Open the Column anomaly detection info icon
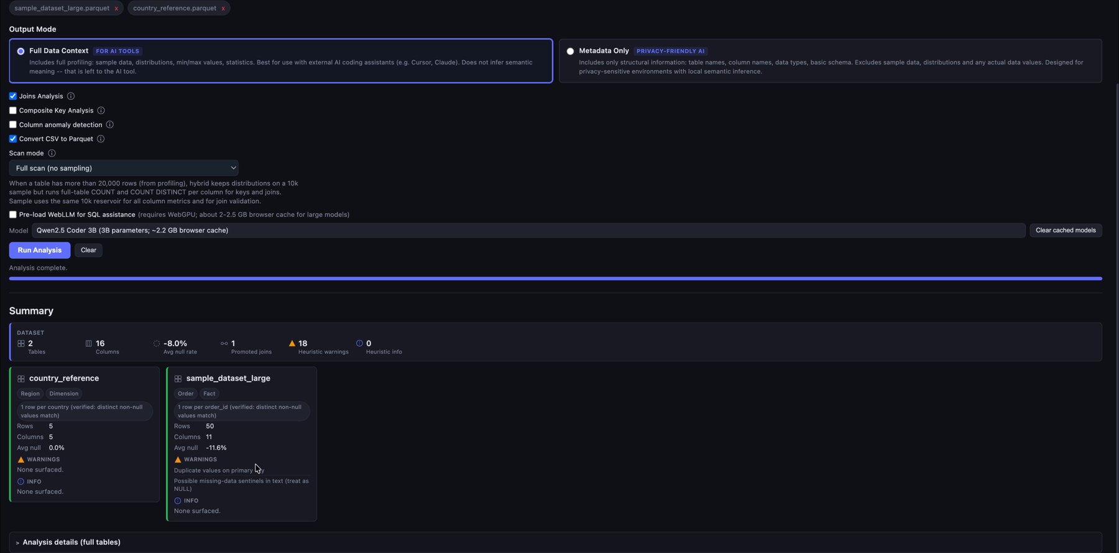Screen dimensions: 1119x553 click(109, 124)
